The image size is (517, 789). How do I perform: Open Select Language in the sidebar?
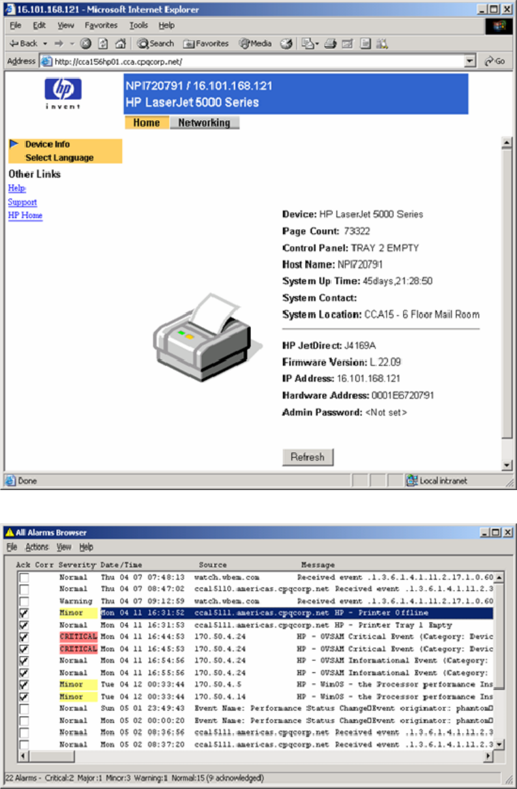click(59, 157)
